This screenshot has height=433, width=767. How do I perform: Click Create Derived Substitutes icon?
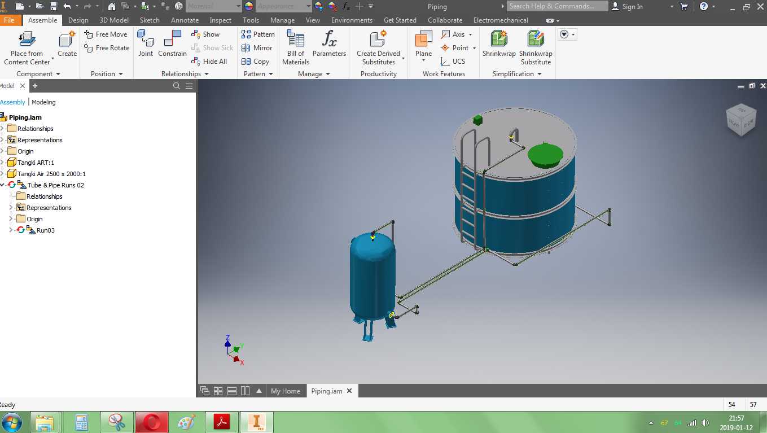tap(378, 39)
